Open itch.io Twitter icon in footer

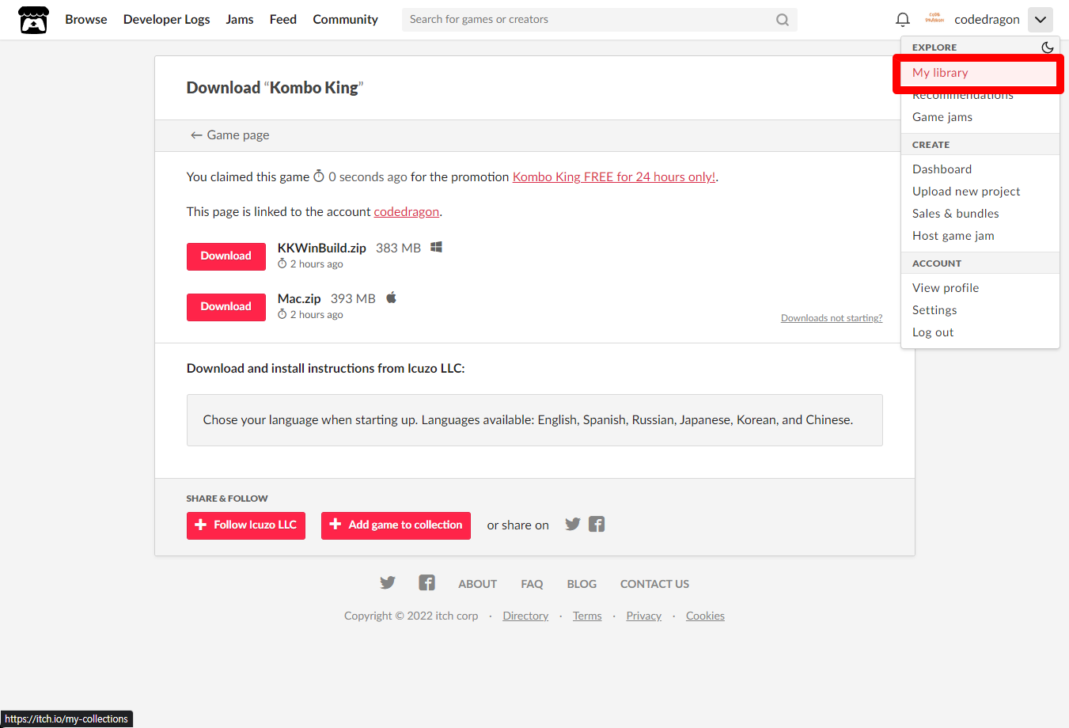pyautogui.click(x=387, y=583)
